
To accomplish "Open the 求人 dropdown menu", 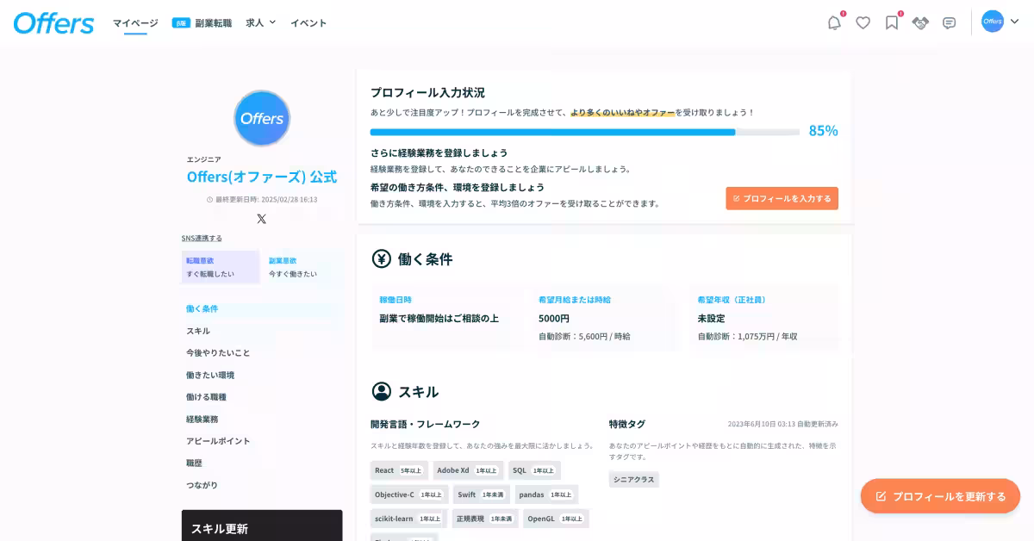I will click(x=259, y=23).
